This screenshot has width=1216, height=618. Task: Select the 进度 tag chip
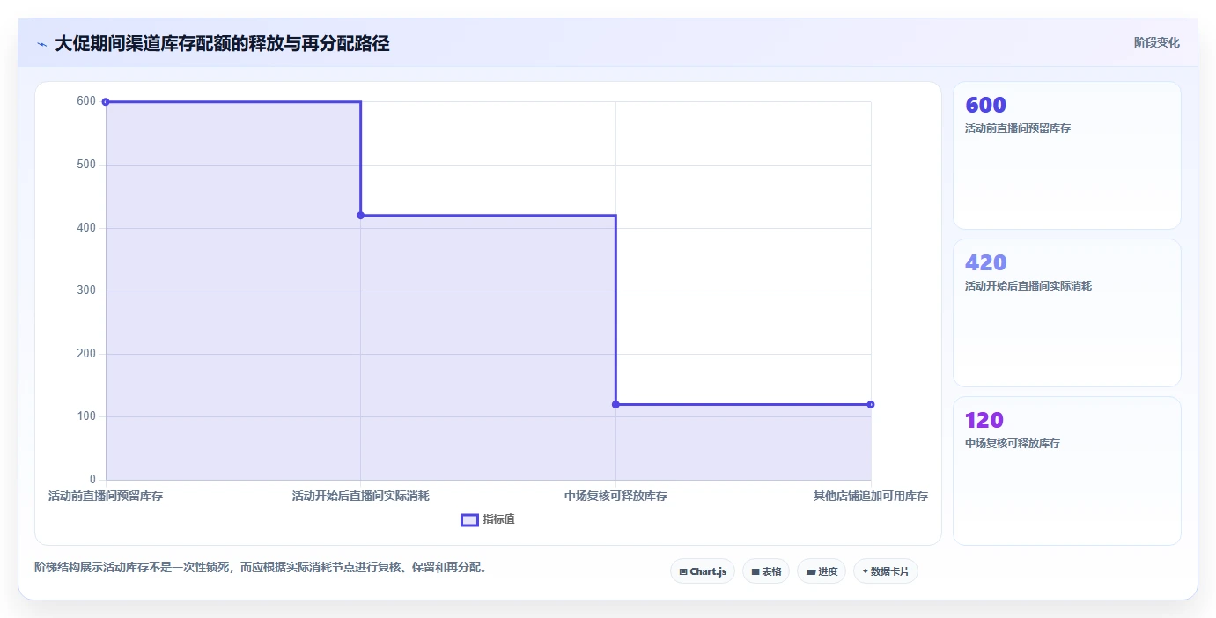click(x=822, y=571)
